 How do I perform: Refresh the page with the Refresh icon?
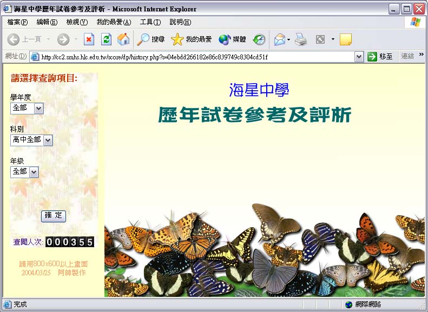[107, 39]
